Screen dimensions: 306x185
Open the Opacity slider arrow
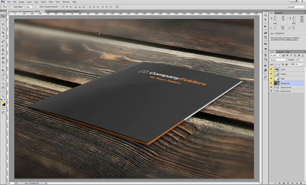(302, 60)
